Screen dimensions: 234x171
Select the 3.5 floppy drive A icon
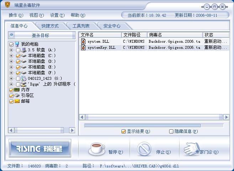(x=24, y=50)
